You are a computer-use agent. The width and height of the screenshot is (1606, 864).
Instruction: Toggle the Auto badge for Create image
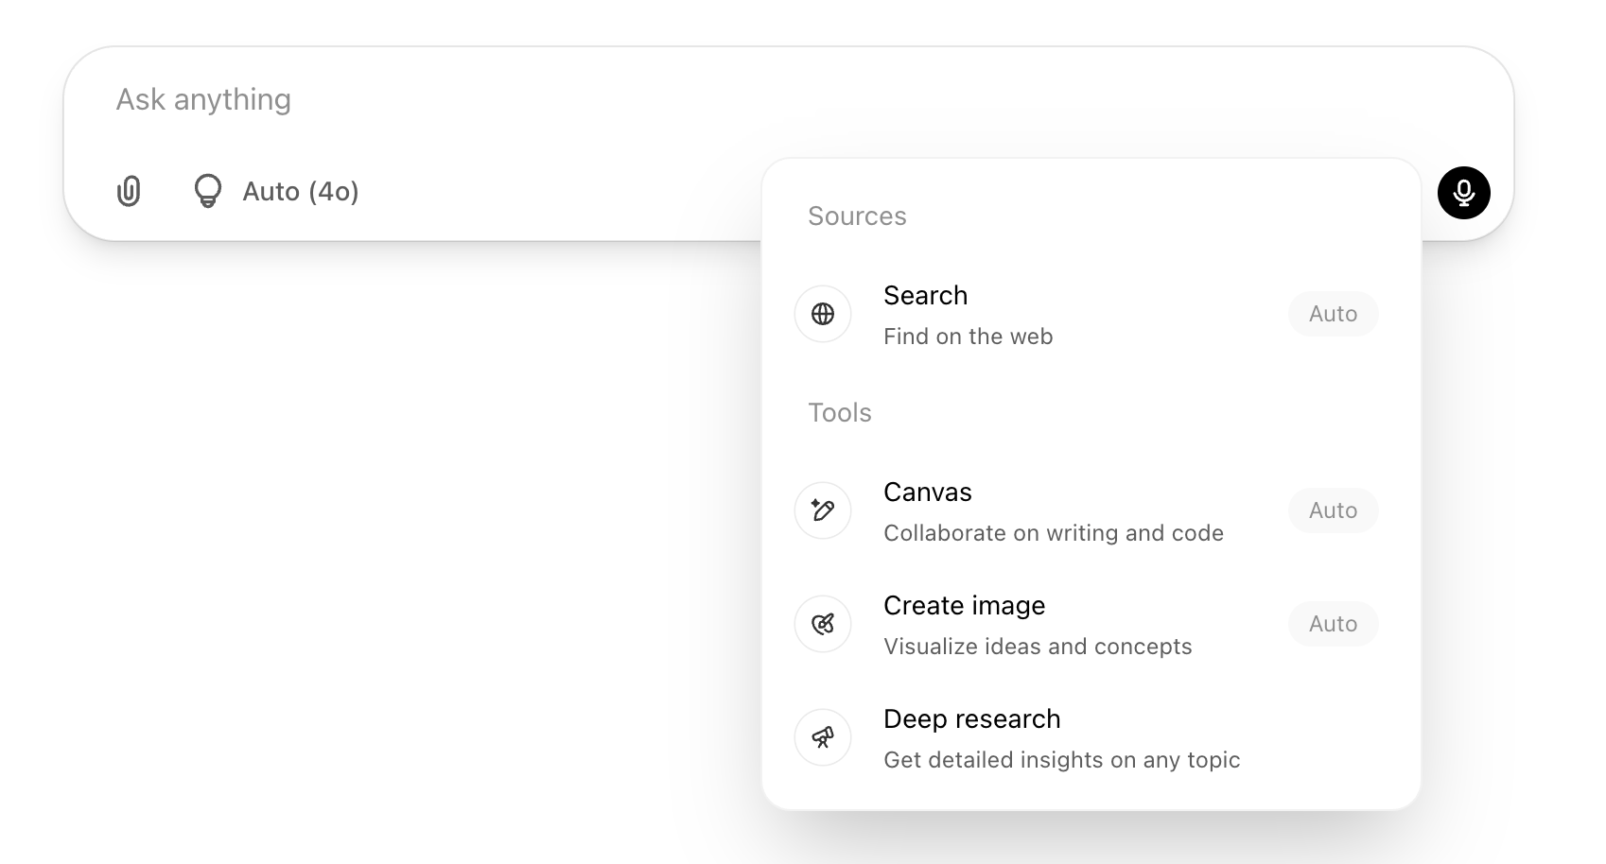1333,624
